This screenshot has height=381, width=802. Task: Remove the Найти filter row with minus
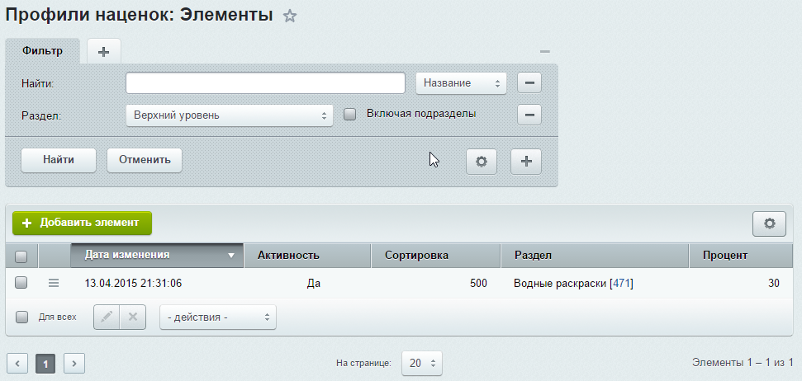pos(529,82)
